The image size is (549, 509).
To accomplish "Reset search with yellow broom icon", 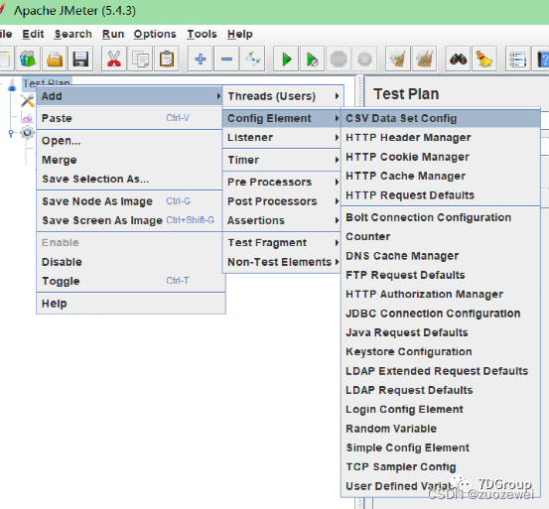I will [x=484, y=59].
